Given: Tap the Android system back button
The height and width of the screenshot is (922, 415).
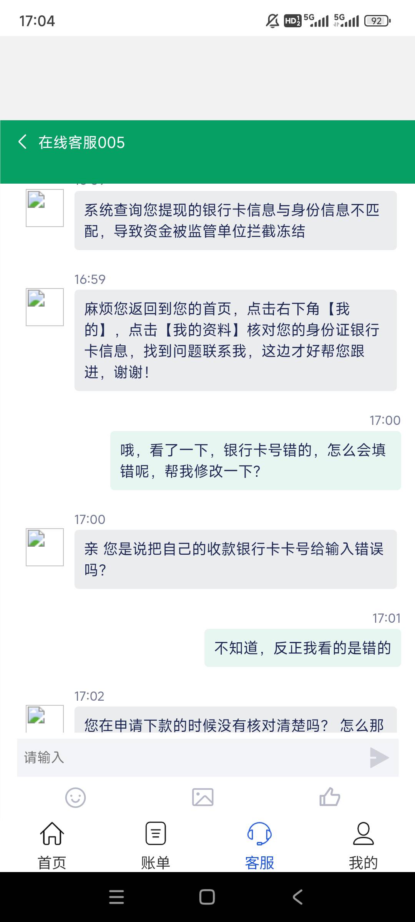Looking at the screenshot, I should pos(298,897).
